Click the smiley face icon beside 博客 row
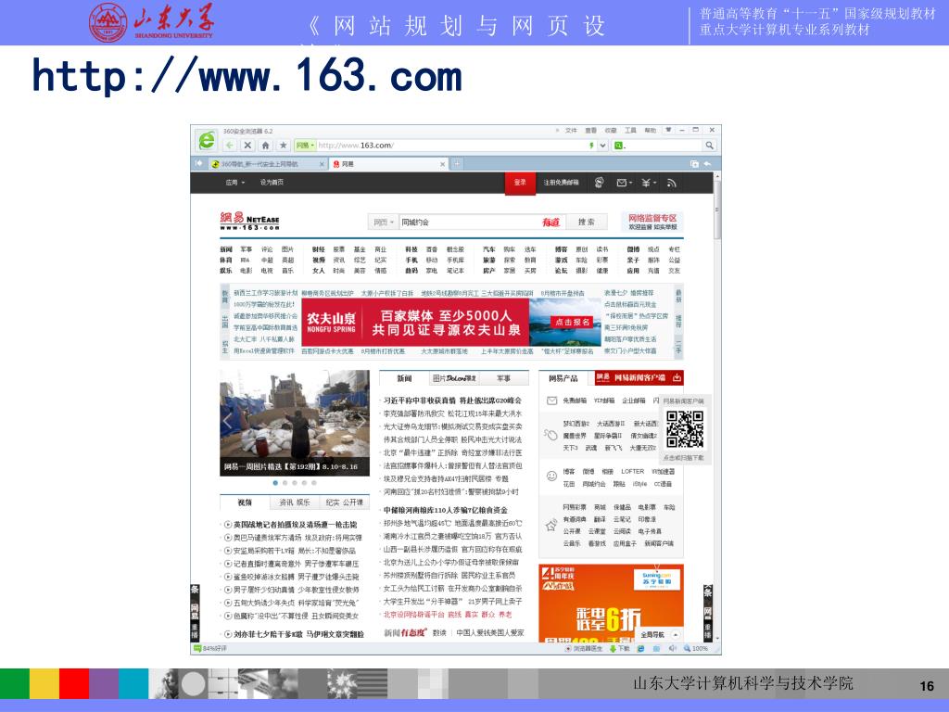 pyautogui.click(x=551, y=476)
